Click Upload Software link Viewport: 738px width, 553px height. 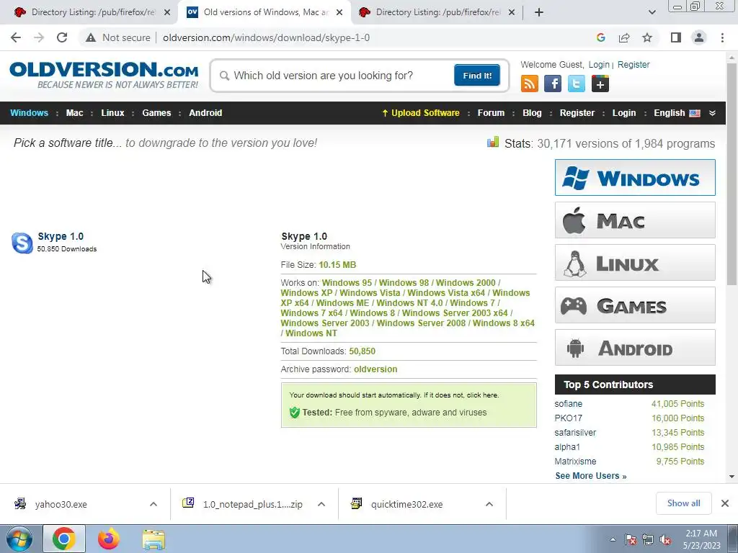421,113
